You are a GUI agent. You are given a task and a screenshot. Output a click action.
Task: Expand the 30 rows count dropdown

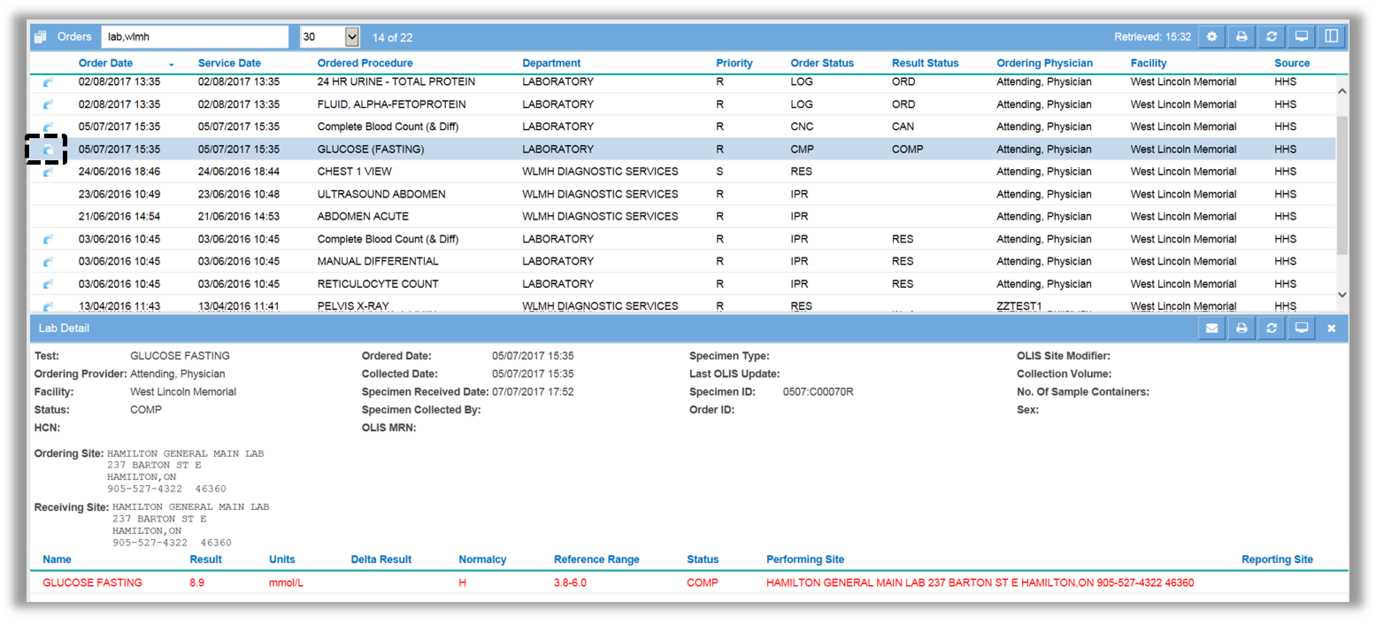point(351,37)
